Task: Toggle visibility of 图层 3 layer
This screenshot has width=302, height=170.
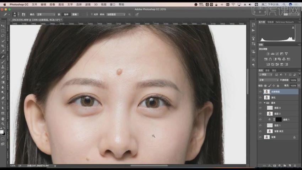Action: tap(260, 108)
